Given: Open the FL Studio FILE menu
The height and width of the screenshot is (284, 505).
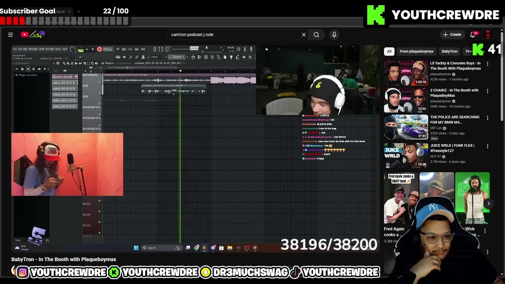Looking at the screenshot, I should 15,49.
